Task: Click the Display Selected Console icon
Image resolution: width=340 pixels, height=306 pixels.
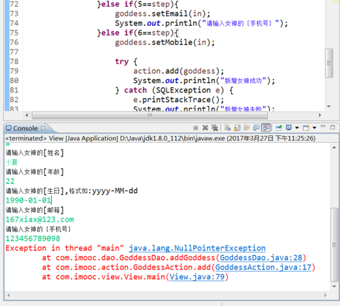Action: 289,128
